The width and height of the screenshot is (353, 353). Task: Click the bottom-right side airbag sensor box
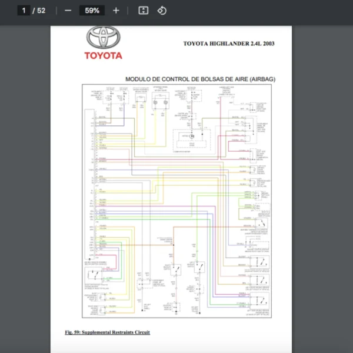[260, 300]
